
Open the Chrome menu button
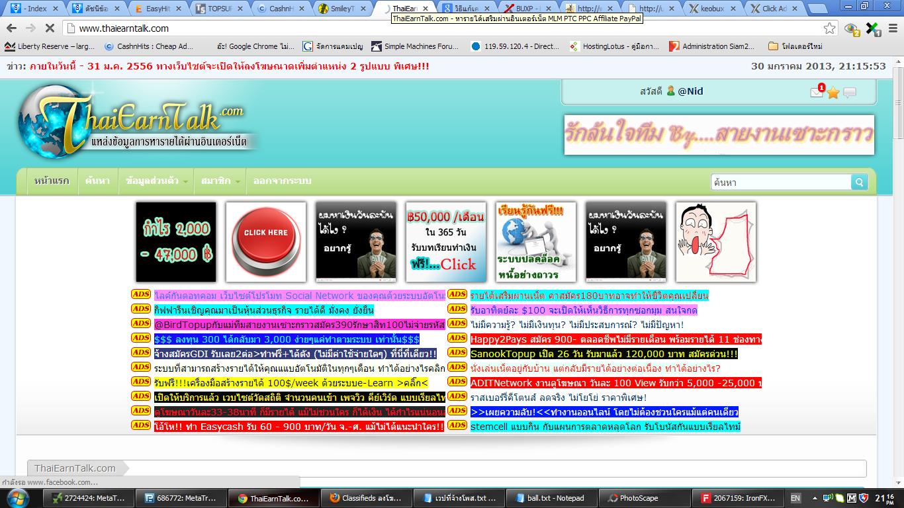893,28
